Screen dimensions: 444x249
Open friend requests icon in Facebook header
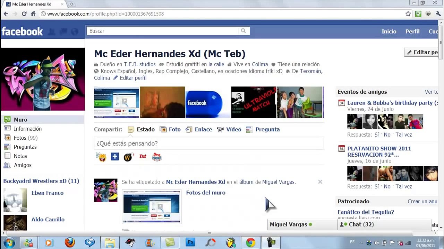click(x=52, y=31)
